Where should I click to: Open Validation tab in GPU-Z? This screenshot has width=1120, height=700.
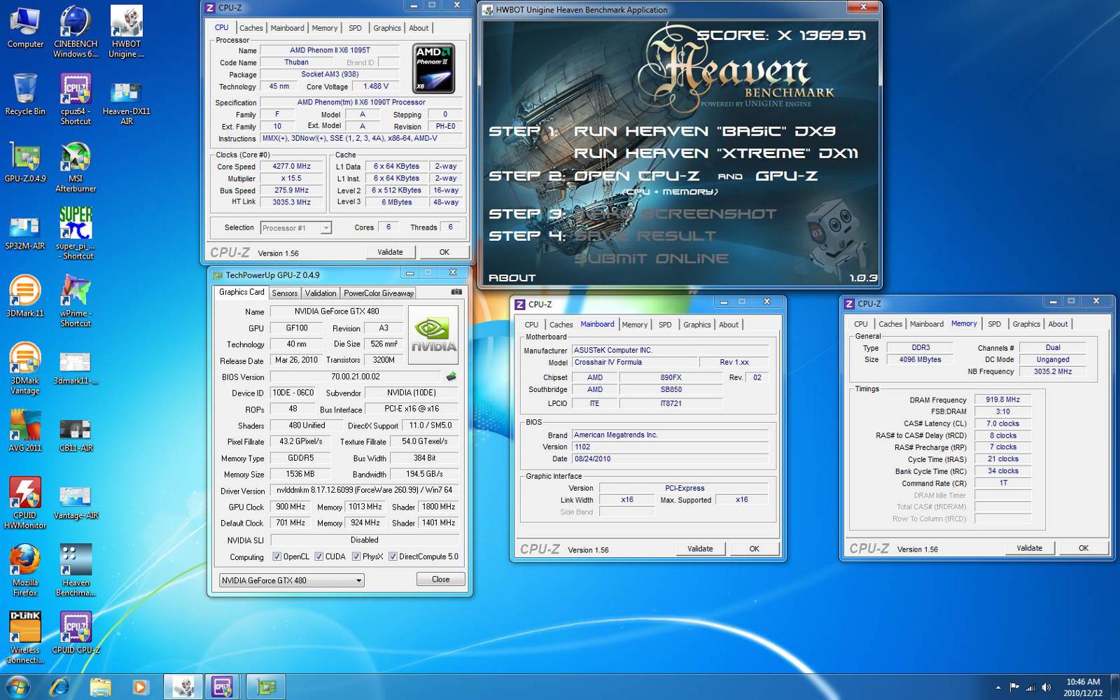(x=321, y=293)
